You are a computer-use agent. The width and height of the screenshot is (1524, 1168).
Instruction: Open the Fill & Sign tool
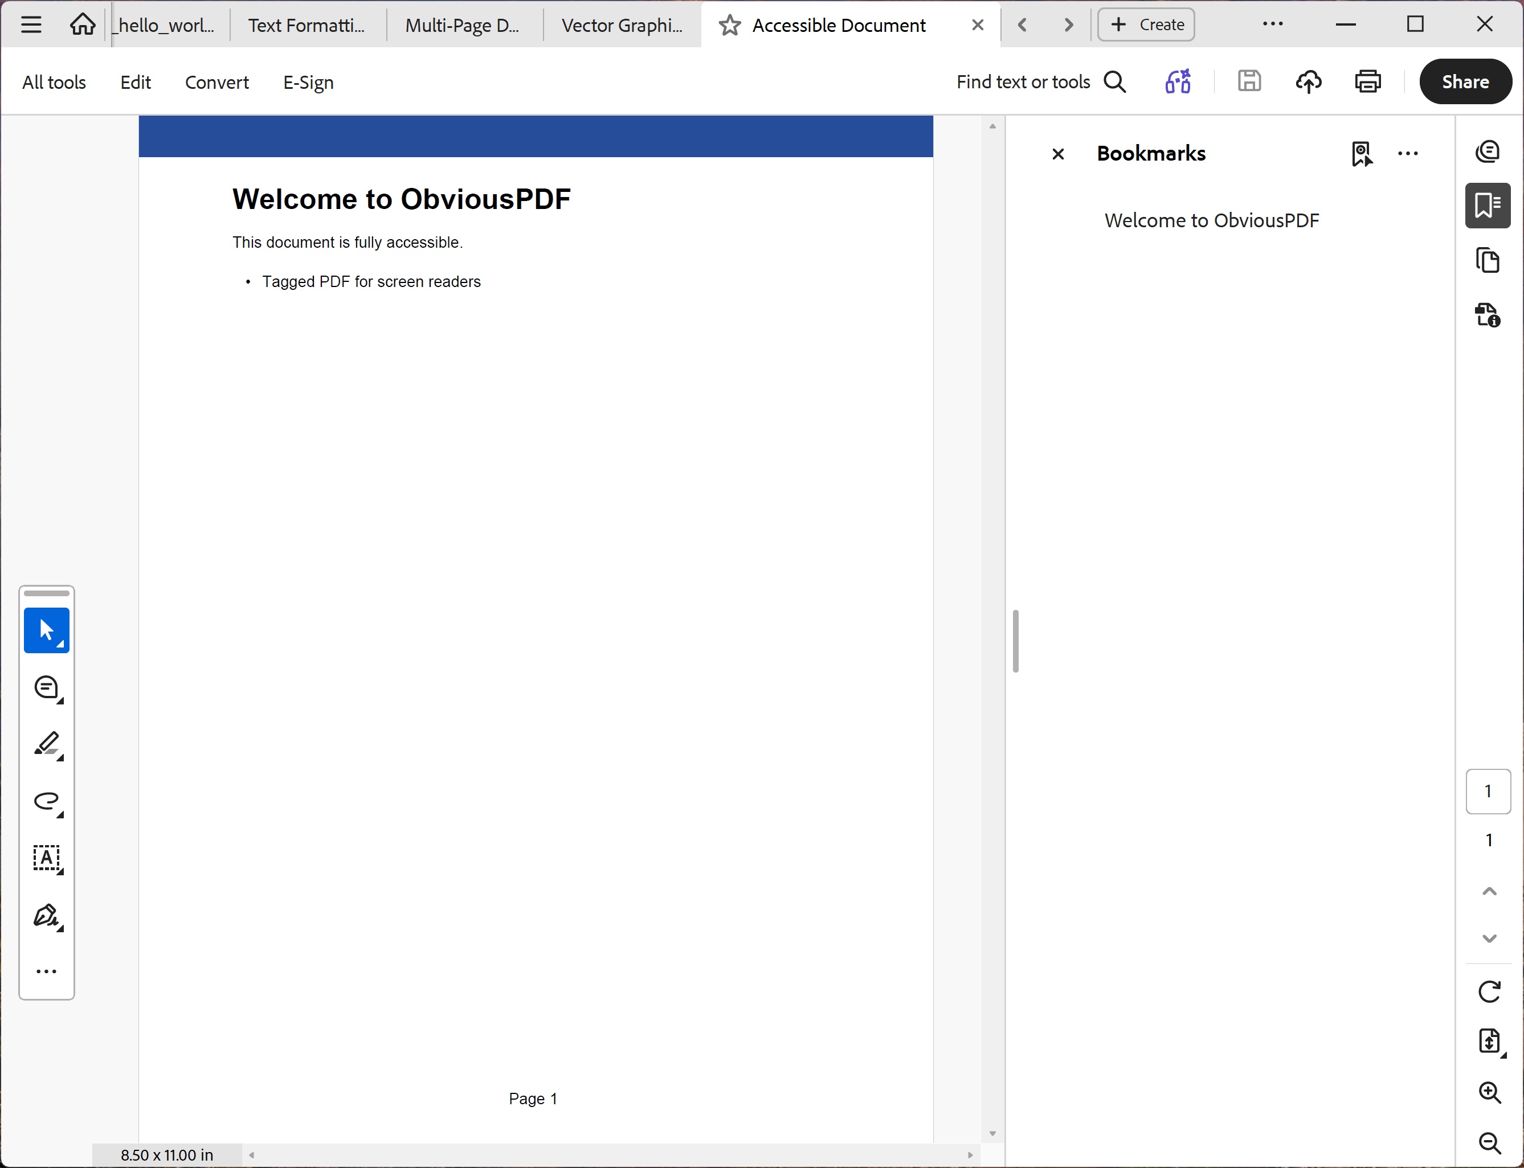46,916
